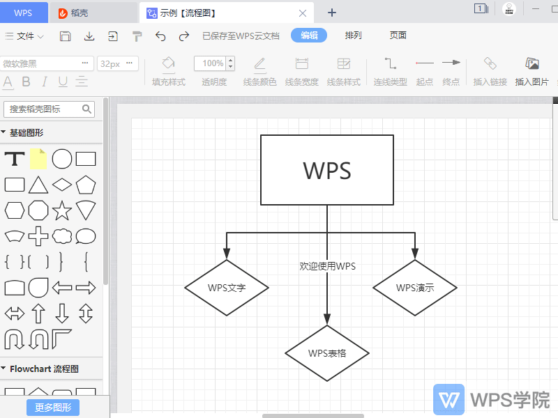Switch to the WPS home tab
Image resolution: width=558 pixels, height=418 pixels.
point(24,13)
